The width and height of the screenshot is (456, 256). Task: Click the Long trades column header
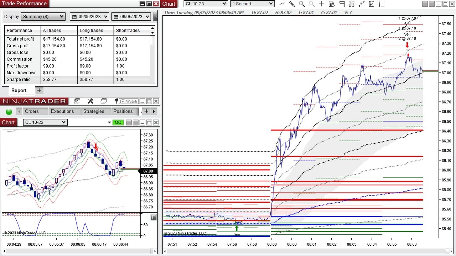coord(95,31)
